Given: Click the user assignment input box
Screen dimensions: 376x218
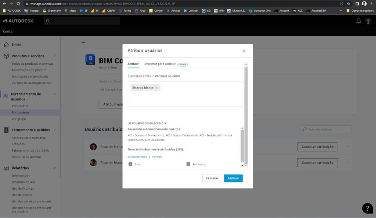Looking at the screenshot, I should point(185,94).
